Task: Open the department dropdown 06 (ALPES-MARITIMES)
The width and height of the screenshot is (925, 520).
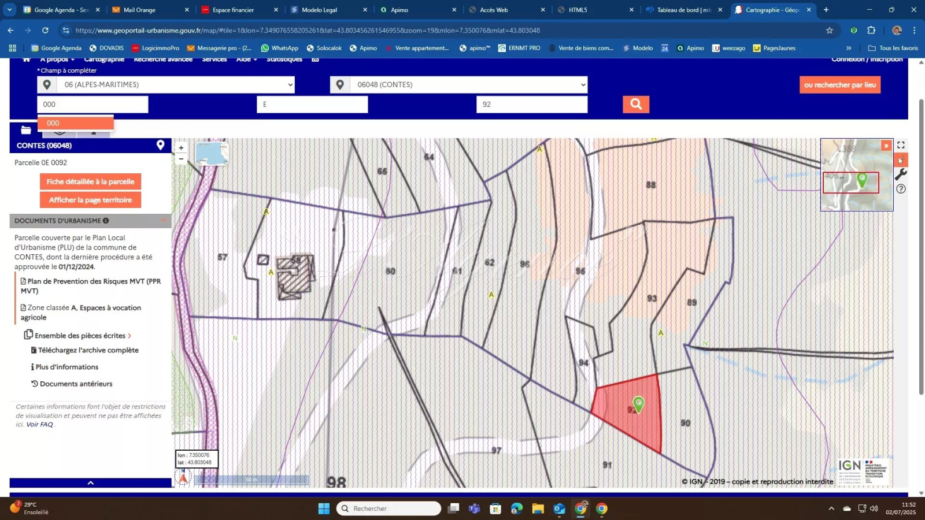Action: tap(175, 85)
